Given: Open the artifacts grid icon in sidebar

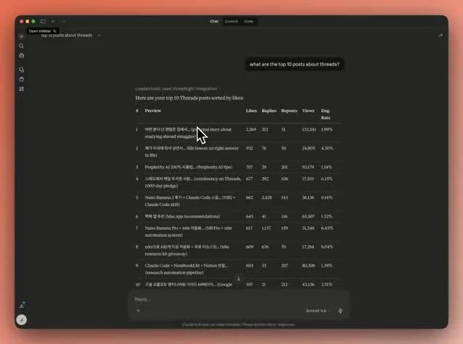Looking at the screenshot, I should (21, 89).
